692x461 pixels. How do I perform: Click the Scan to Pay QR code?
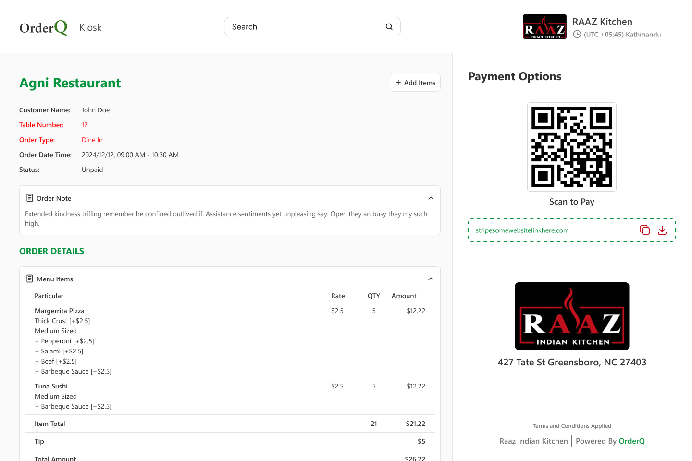coord(571,146)
